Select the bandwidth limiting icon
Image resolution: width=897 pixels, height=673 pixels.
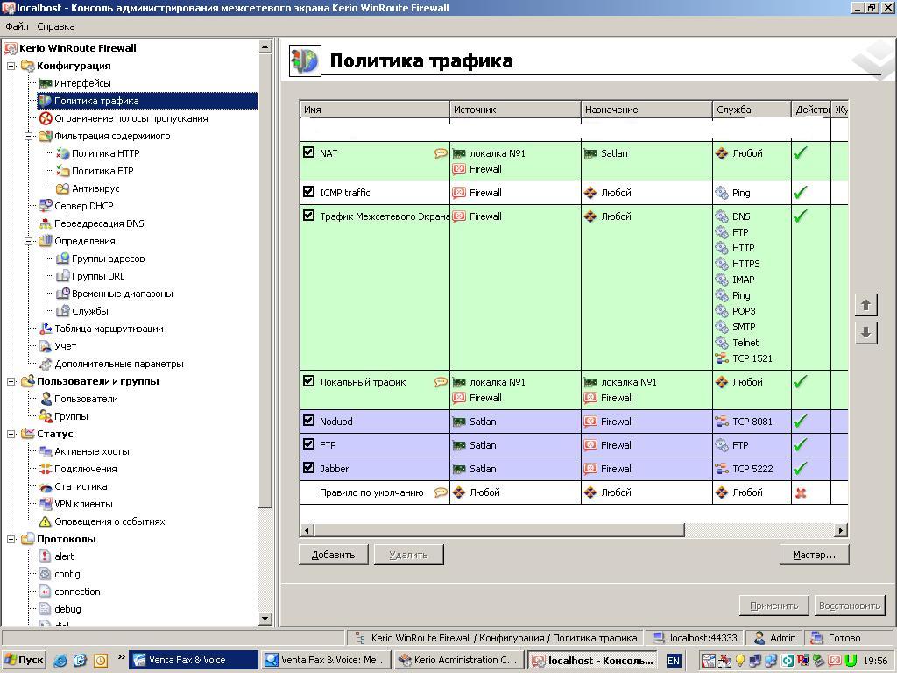tap(46, 118)
